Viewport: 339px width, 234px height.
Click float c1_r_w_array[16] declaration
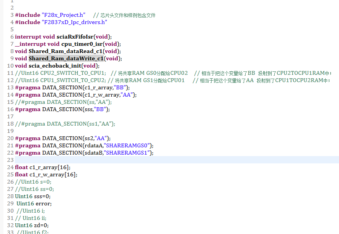(x=46, y=174)
